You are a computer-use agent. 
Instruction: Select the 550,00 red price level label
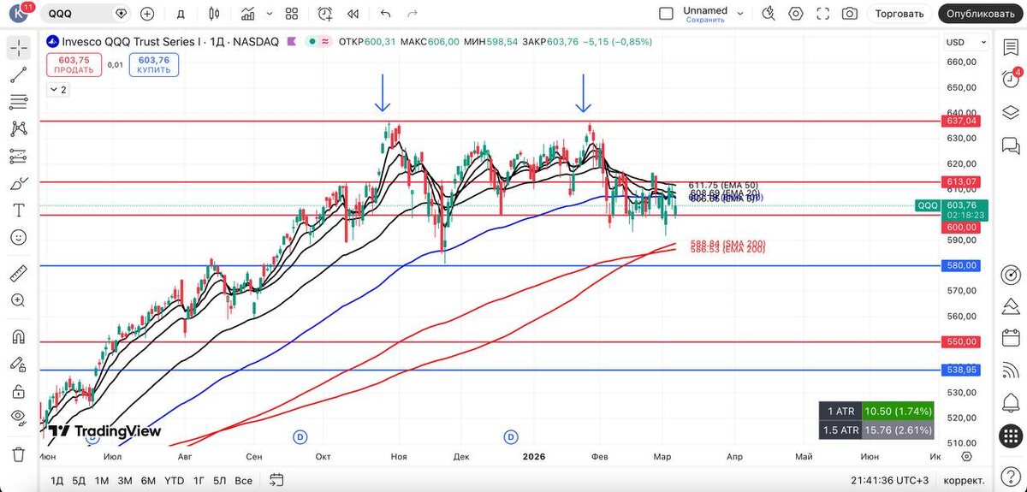pos(959,341)
